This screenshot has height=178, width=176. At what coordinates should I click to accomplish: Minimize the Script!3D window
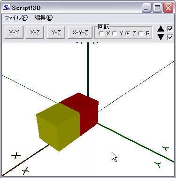(146, 8)
